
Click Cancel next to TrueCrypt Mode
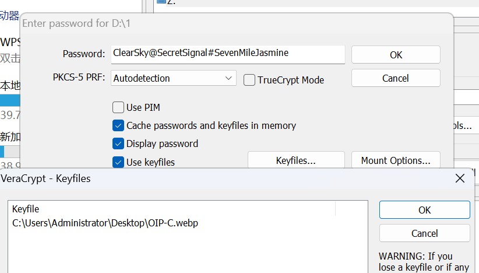[x=396, y=78]
